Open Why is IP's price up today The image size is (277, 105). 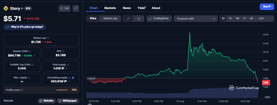click(x=25, y=27)
